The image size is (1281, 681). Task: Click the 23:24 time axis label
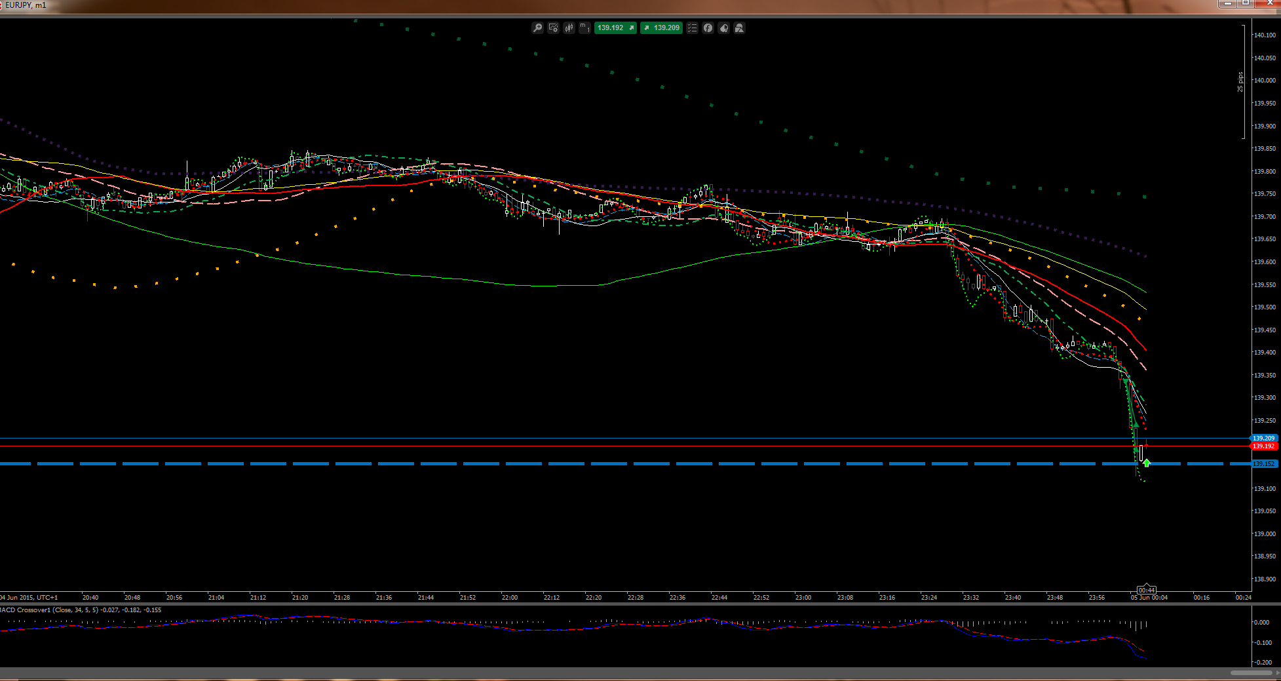[929, 598]
